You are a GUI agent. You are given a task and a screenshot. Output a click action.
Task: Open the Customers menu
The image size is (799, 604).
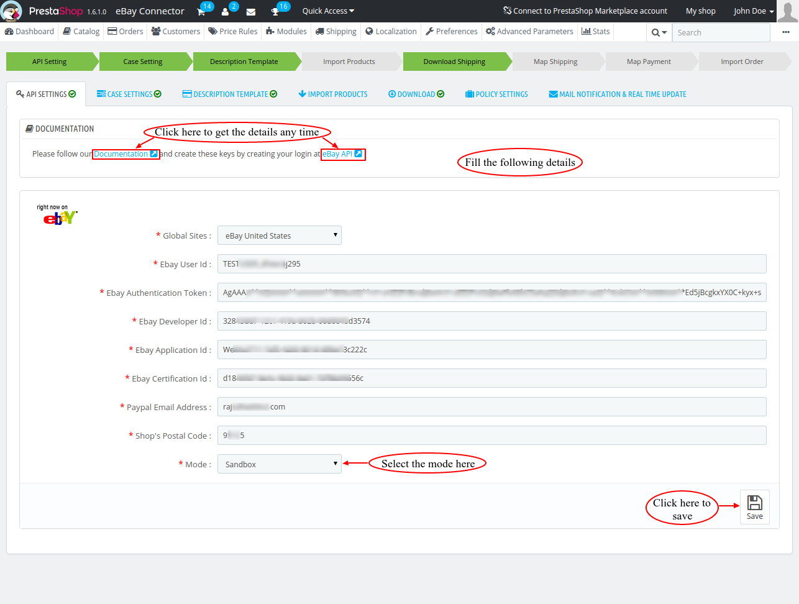point(176,31)
